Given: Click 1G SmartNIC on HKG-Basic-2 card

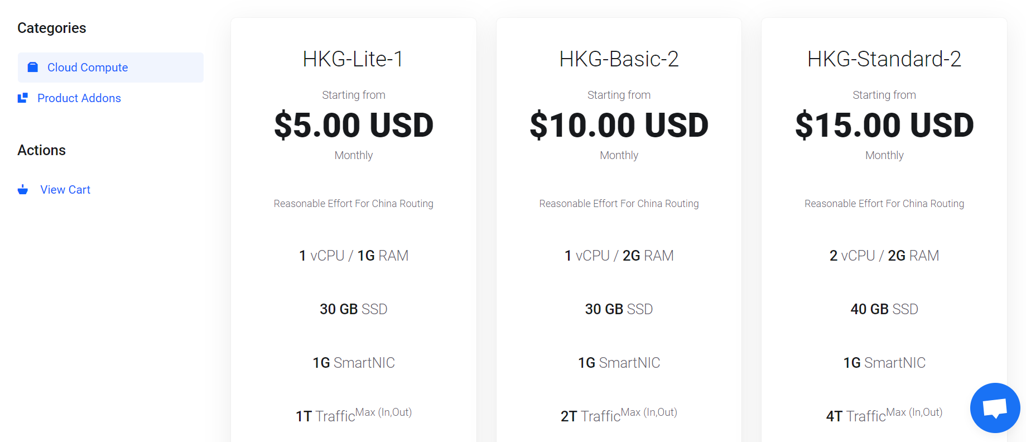Looking at the screenshot, I should 619,363.
